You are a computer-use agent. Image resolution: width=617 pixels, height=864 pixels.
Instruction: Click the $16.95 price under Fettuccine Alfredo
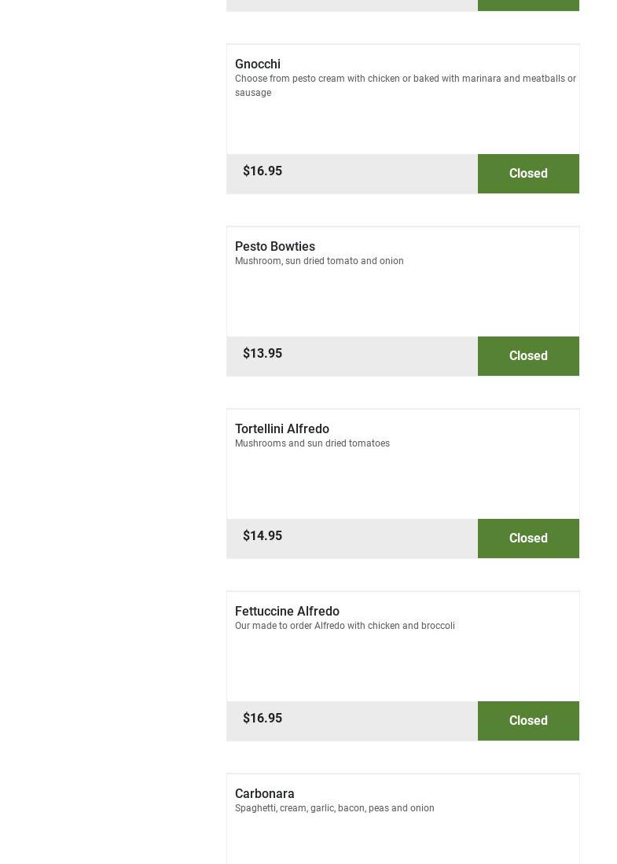(263, 719)
